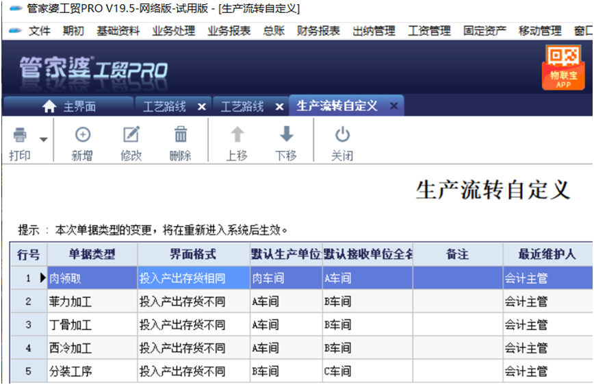Close the first 工艺路线 tab
The image size is (594, 385).
[x=202, y=107]
